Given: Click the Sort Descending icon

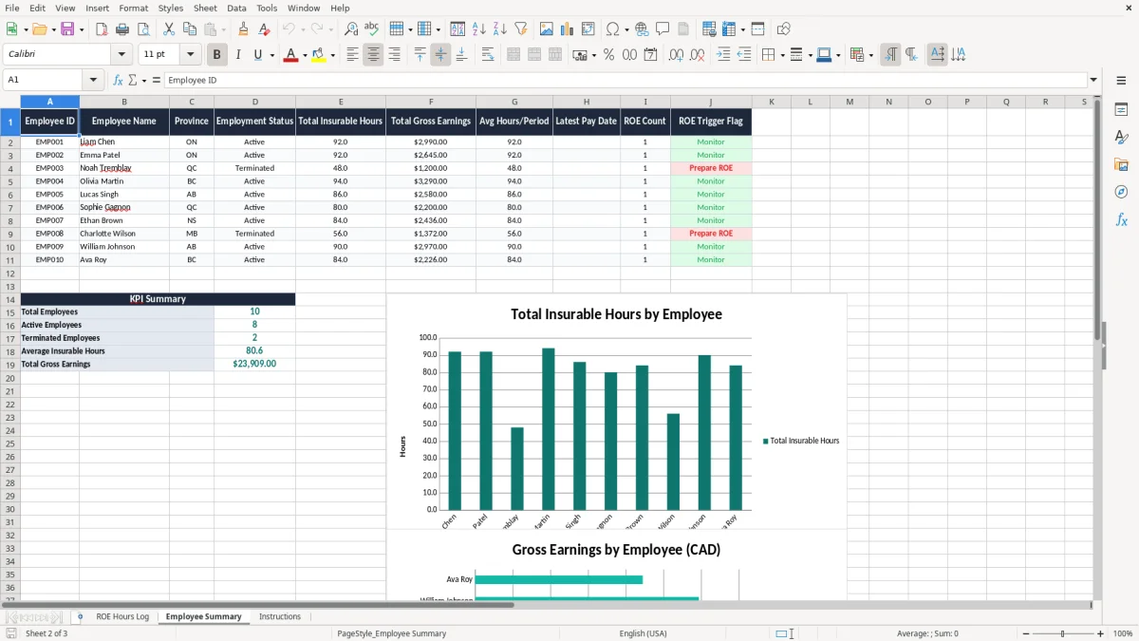Looking at the screenshot, I should (x=500, y=29).
